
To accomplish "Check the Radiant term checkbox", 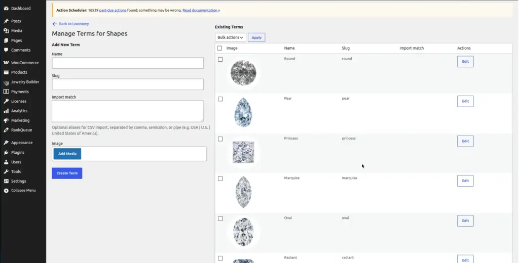I will [x=220, y=258].
